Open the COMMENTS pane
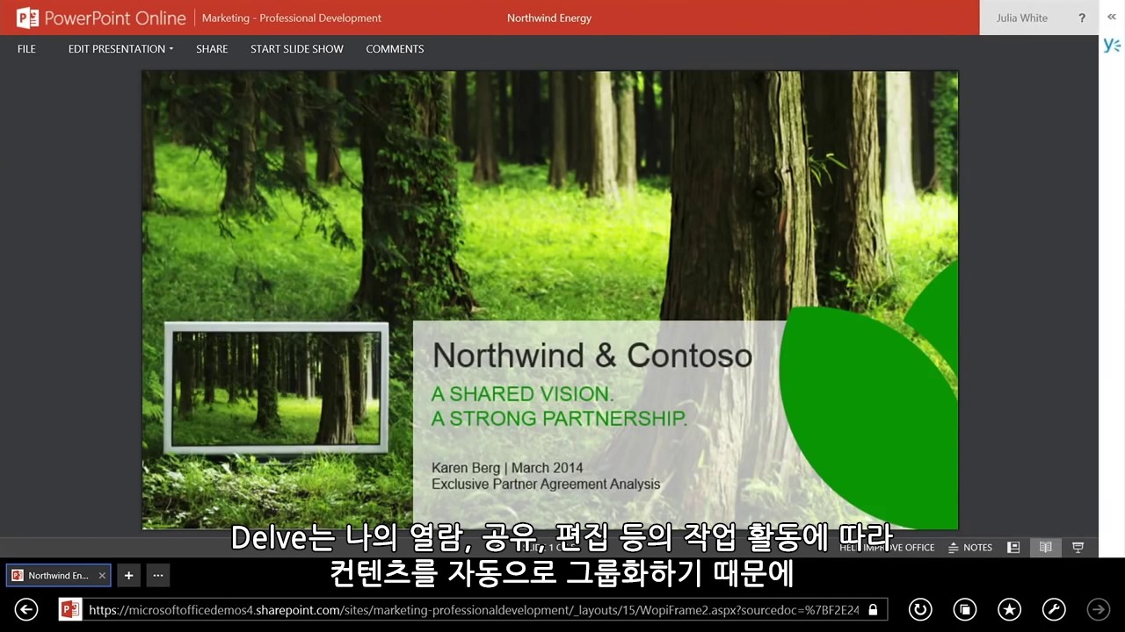 395,49
